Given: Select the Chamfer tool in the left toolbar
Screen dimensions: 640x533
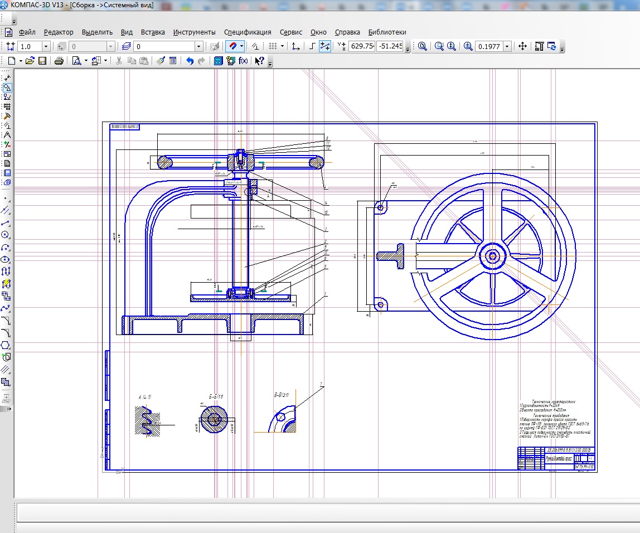Looking at the screenshot, I should pos(6,321).
